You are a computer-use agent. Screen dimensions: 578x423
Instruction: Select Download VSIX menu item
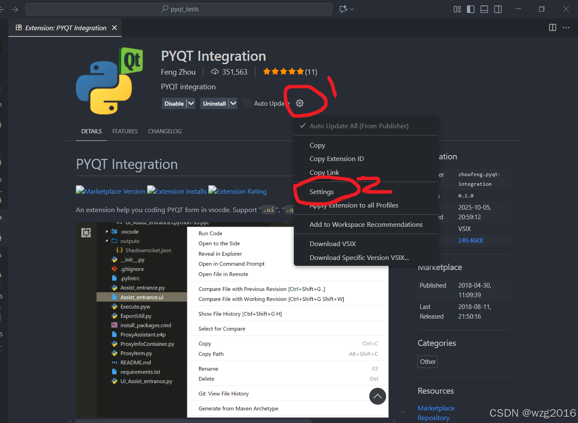point(366,244)
